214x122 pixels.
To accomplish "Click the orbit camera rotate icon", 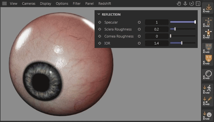I will coord(192,3).
